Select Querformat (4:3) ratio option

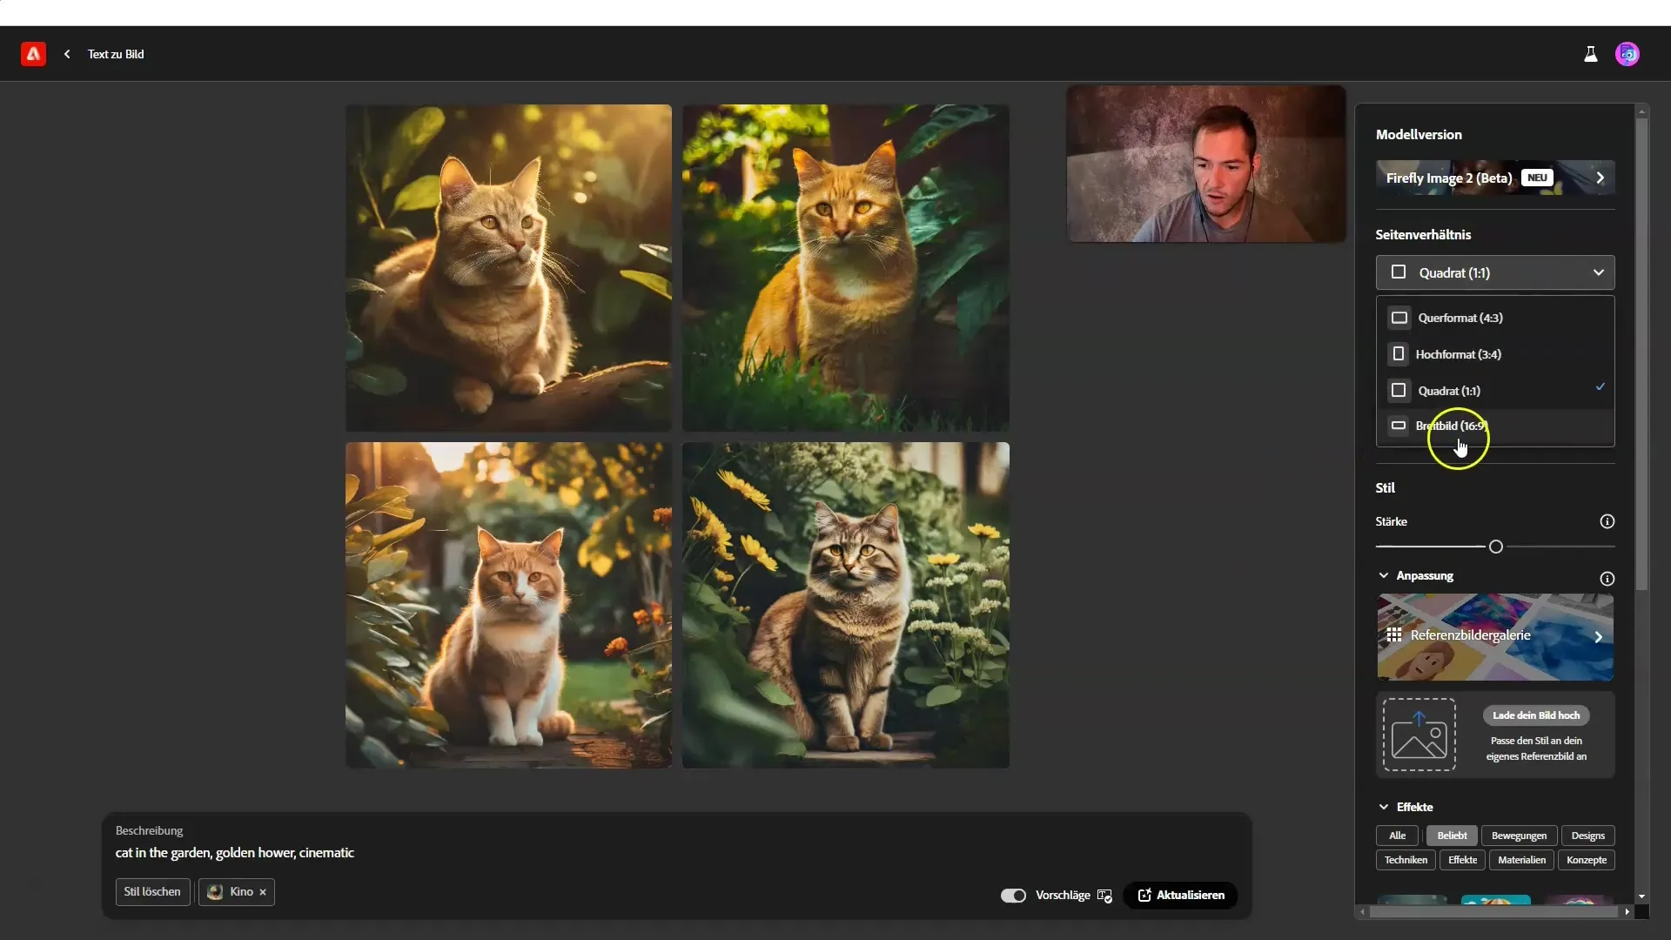coord(1459,318)
